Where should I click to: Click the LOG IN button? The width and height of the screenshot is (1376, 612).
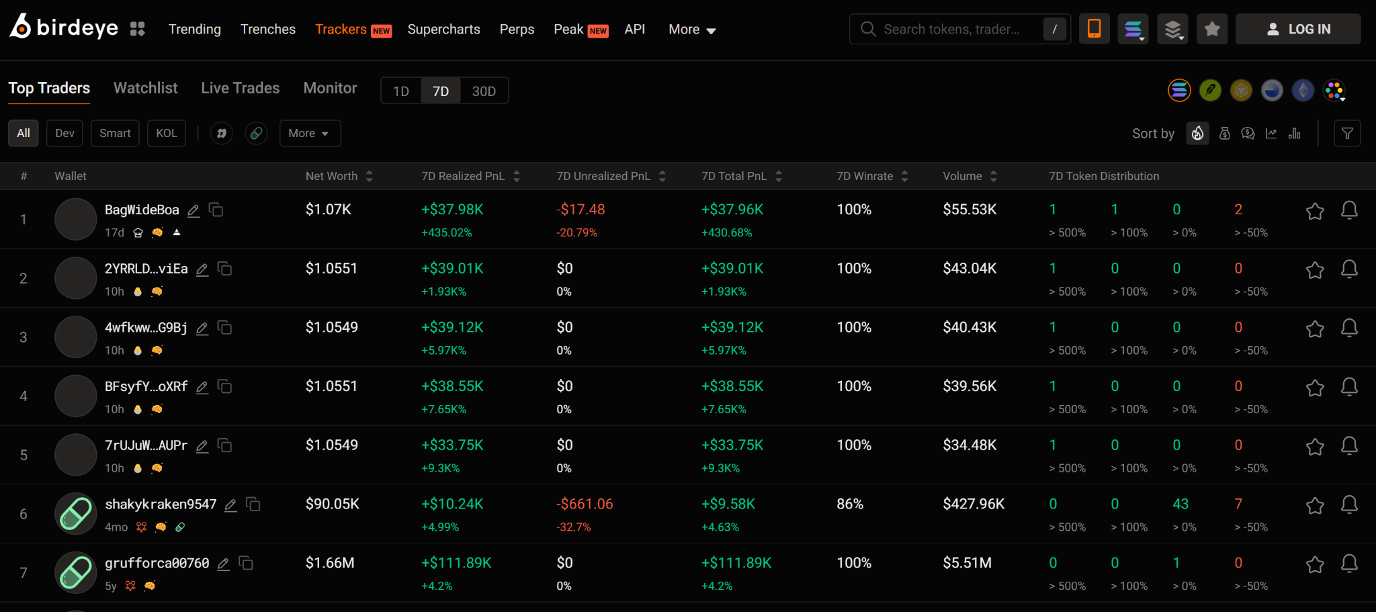click(x=1298, y=29)
